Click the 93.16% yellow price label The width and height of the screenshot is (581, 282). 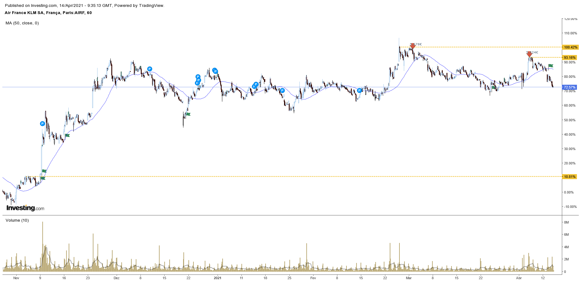pyautogui.click(x=570, y=58)
